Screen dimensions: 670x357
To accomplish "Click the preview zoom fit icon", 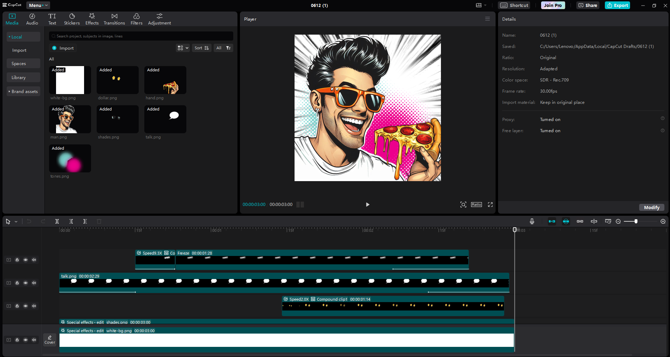I will 463,205.
